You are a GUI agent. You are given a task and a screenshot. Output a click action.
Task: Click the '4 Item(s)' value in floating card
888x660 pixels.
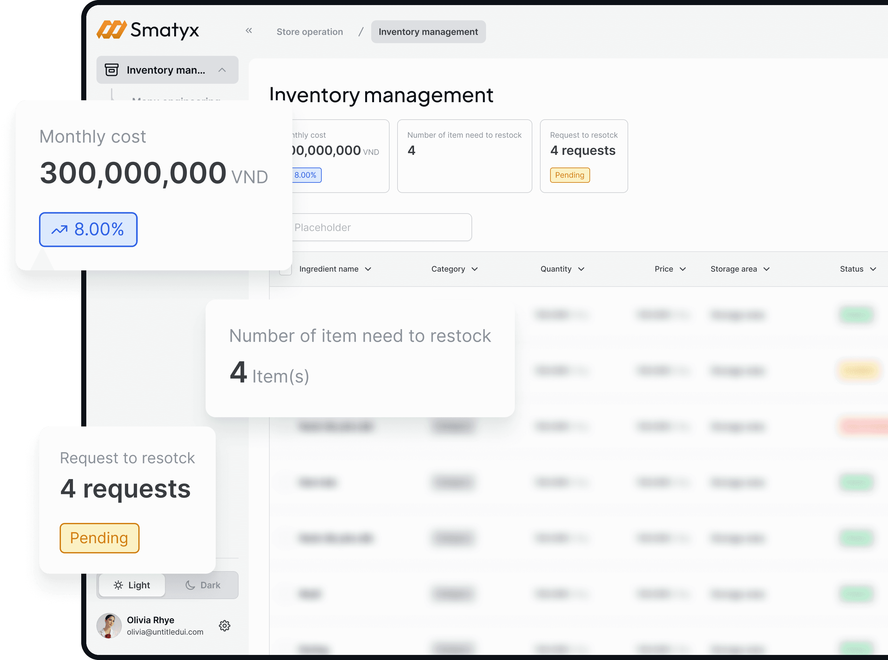click(270, 373)
